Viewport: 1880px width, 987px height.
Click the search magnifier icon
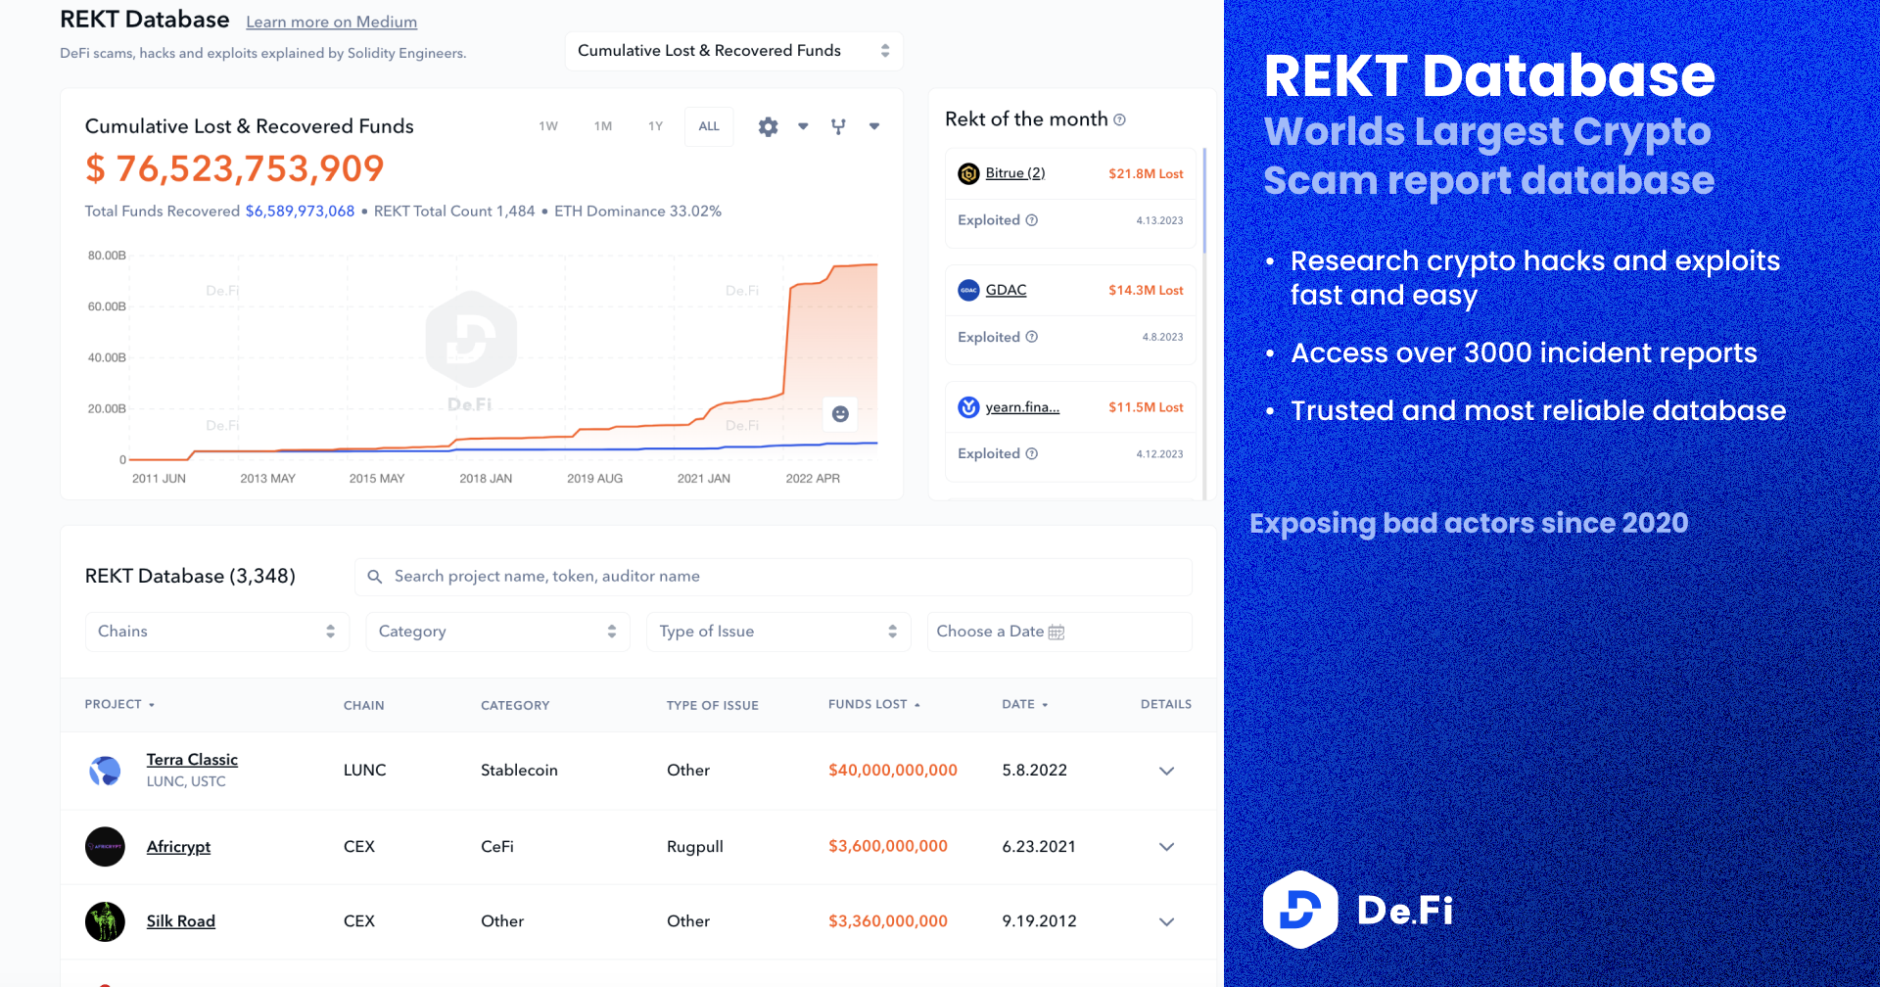point(374,577)
